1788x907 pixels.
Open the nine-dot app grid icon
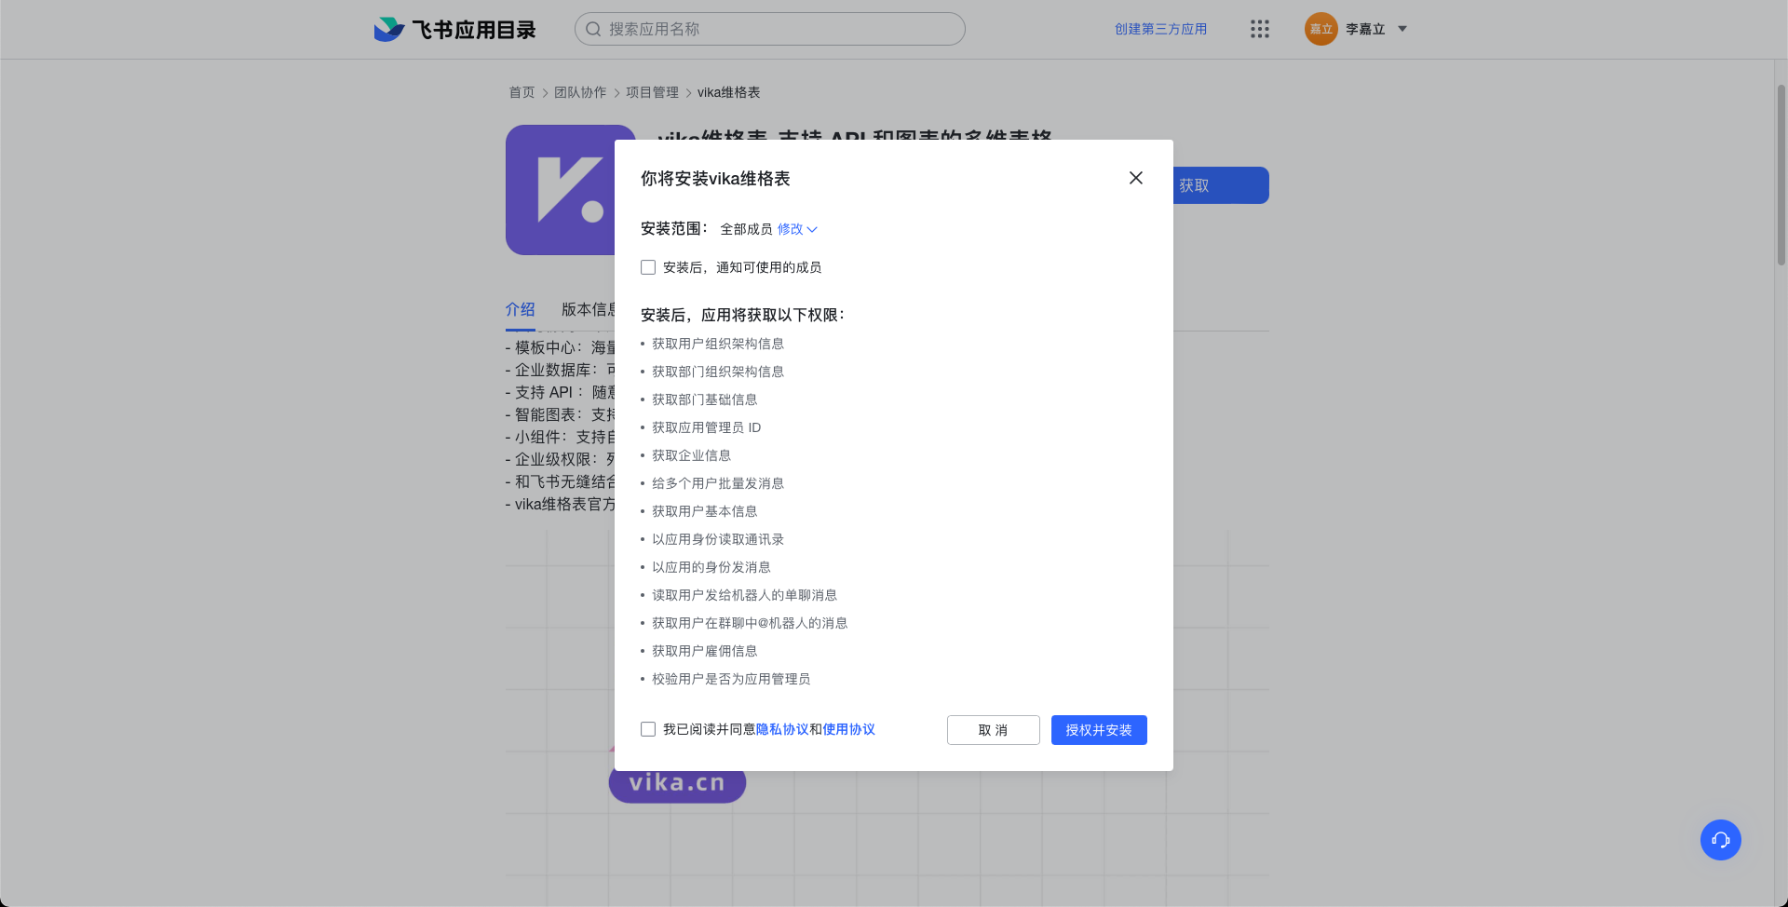click(x=1259, y=29)
